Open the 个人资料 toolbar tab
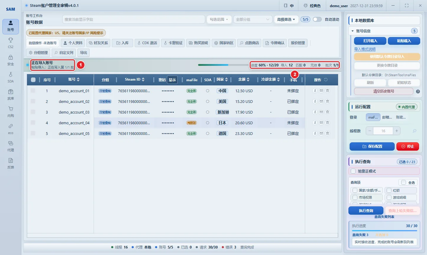427x255 pixels. [73, 43]
